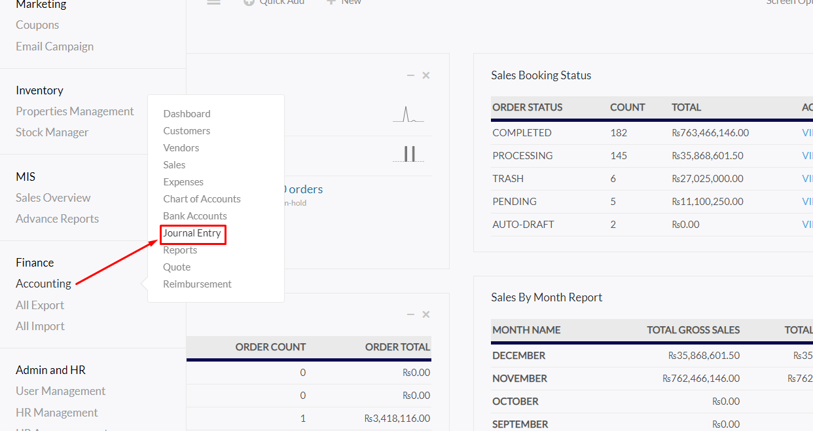
Task: Go to Stock Manager in sidebar
Action: pos(52,132)
